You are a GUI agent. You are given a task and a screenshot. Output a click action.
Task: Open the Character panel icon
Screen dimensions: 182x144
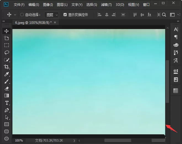pos(176,29)
